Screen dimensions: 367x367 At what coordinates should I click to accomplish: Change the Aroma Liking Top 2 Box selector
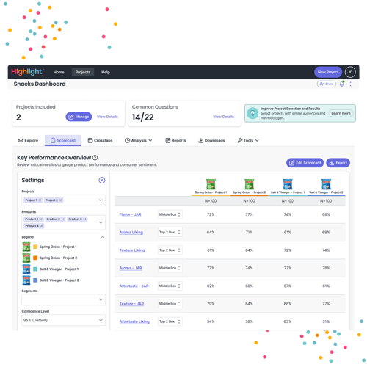point(170,232)
